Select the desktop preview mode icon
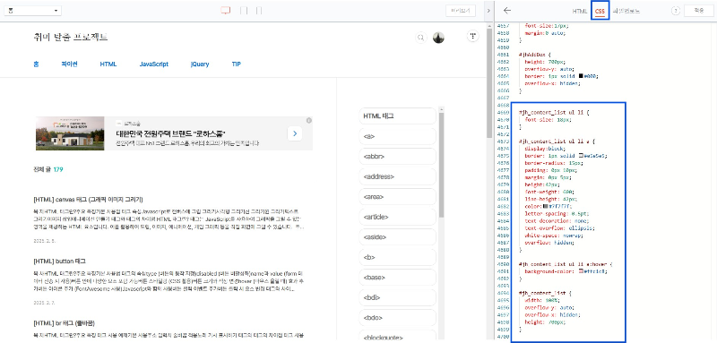 coord(225,11)
